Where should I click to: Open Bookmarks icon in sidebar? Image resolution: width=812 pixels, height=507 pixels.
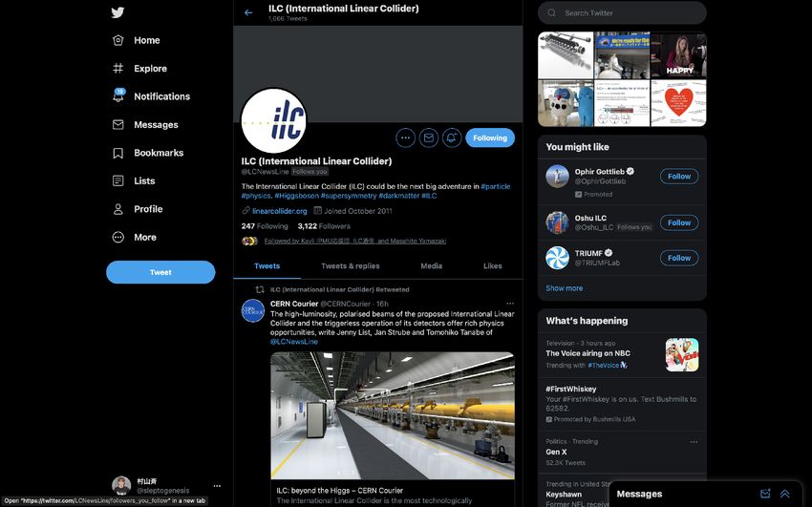click(x=118, y=153)
